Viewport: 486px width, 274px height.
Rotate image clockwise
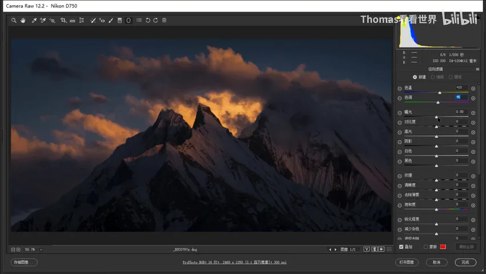156,20
